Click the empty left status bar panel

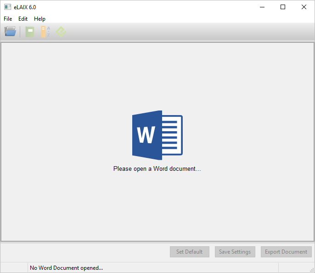tap(14, 267)
